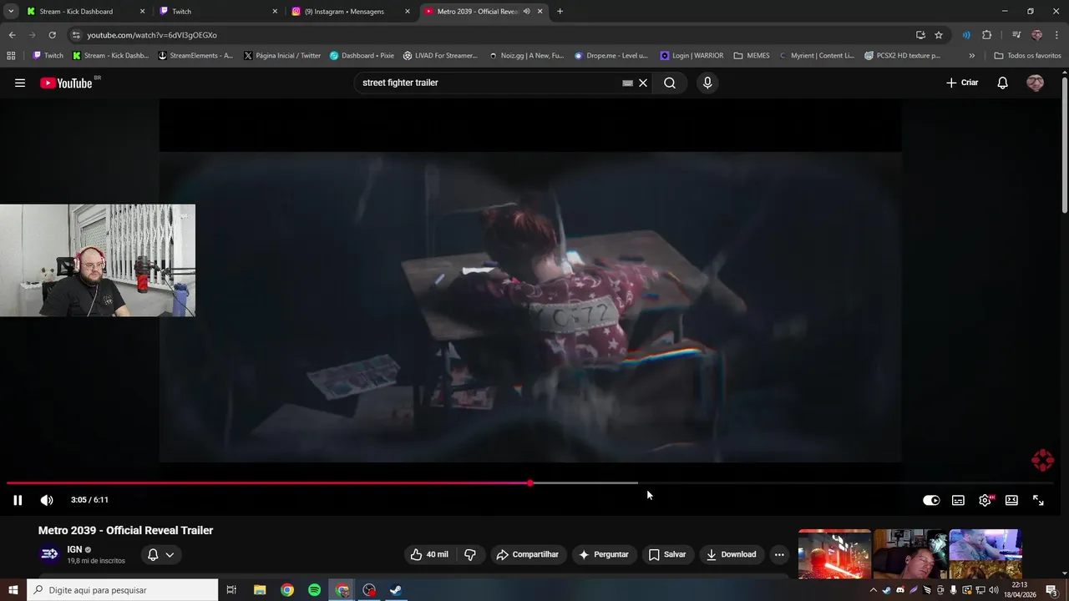Open the Criar create button

click(x=962, y=83)
